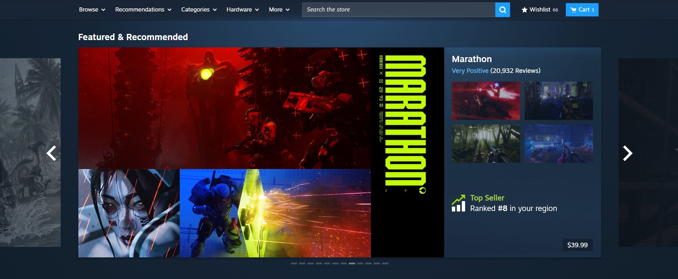
Task: Click the Top Seller label
Action: point(487,198)
